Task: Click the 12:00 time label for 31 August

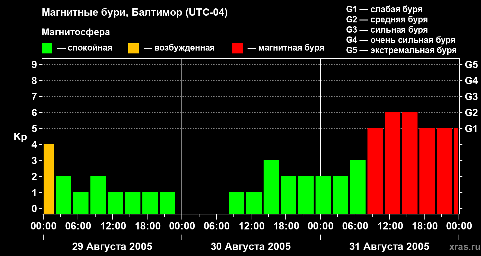Action: coord(390,226)
